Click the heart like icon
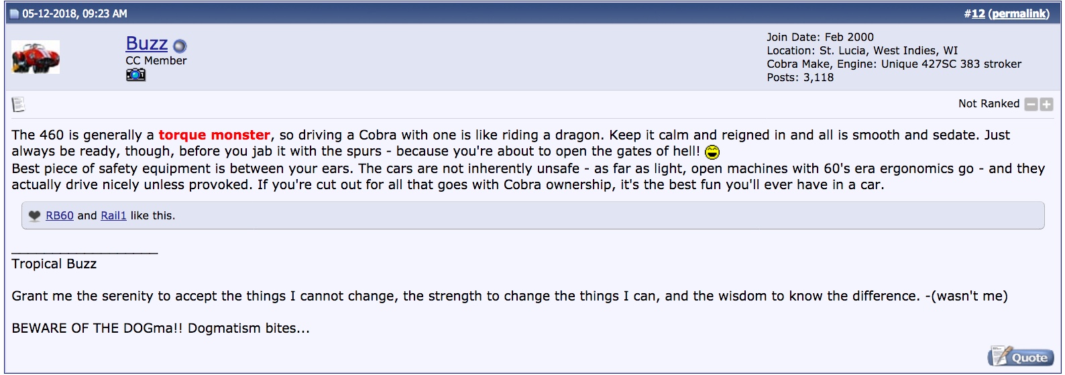The width and height of the screenshot is (1065, 375). (x=35, y=215)
